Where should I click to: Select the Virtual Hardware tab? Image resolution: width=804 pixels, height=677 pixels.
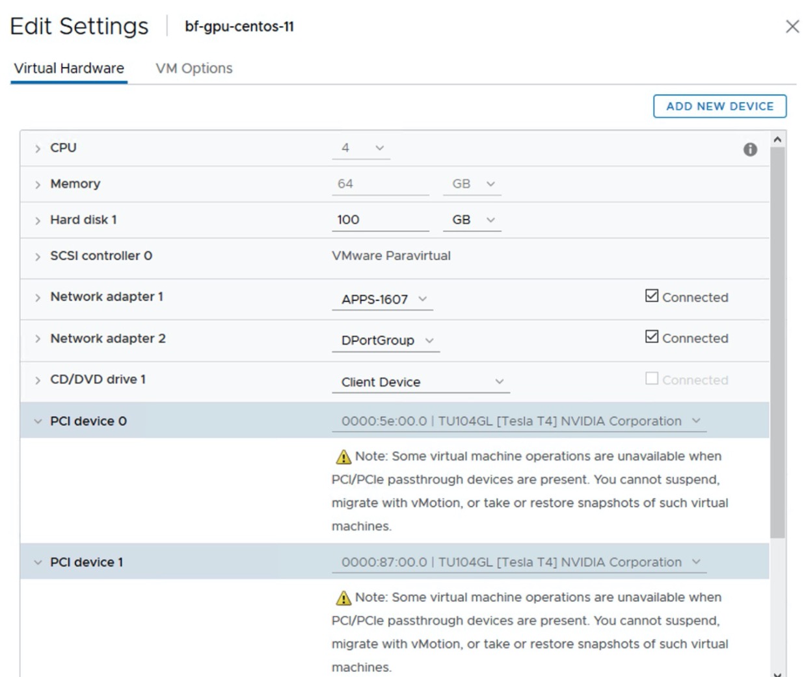(x=69, y=68)
